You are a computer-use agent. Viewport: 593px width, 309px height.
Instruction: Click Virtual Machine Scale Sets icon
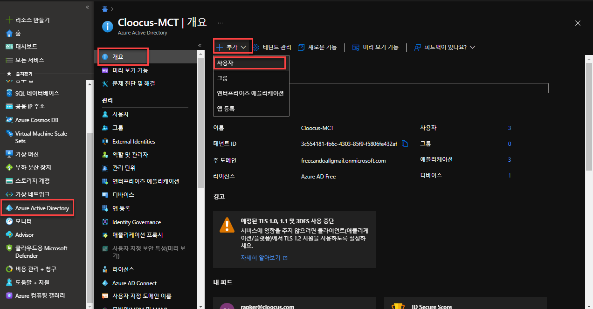coord(9,134)
